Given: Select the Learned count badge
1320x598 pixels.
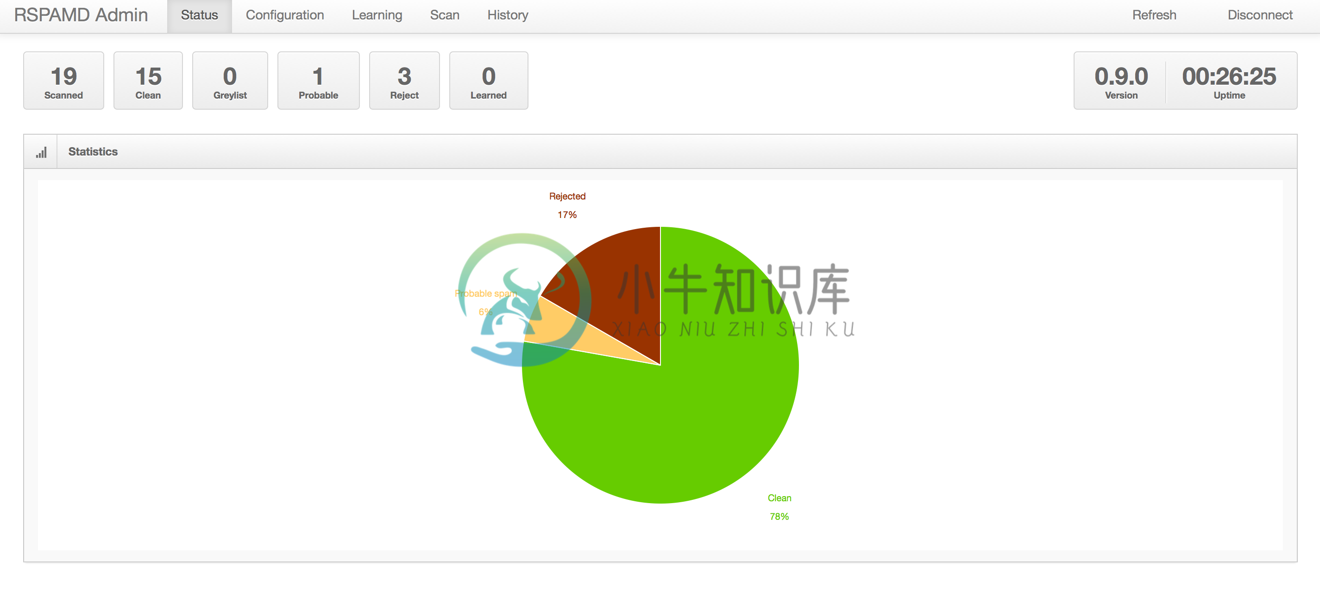Looking at the screenshot, I should pyautogui.click(x=488, y=81).
